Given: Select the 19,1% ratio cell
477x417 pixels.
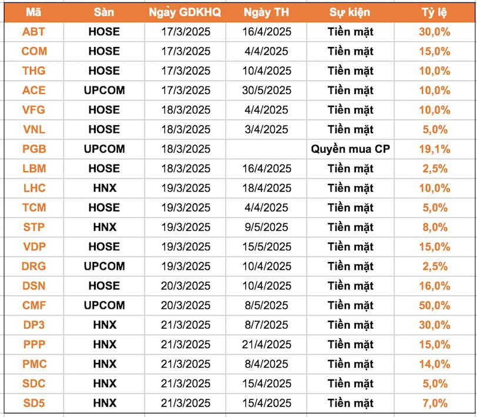Looking at the screenshot, I should pos(434,149).
